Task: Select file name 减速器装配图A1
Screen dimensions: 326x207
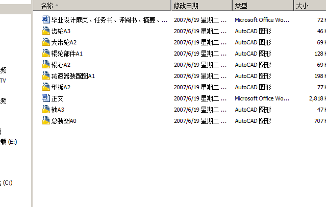Action: [73, 76]
